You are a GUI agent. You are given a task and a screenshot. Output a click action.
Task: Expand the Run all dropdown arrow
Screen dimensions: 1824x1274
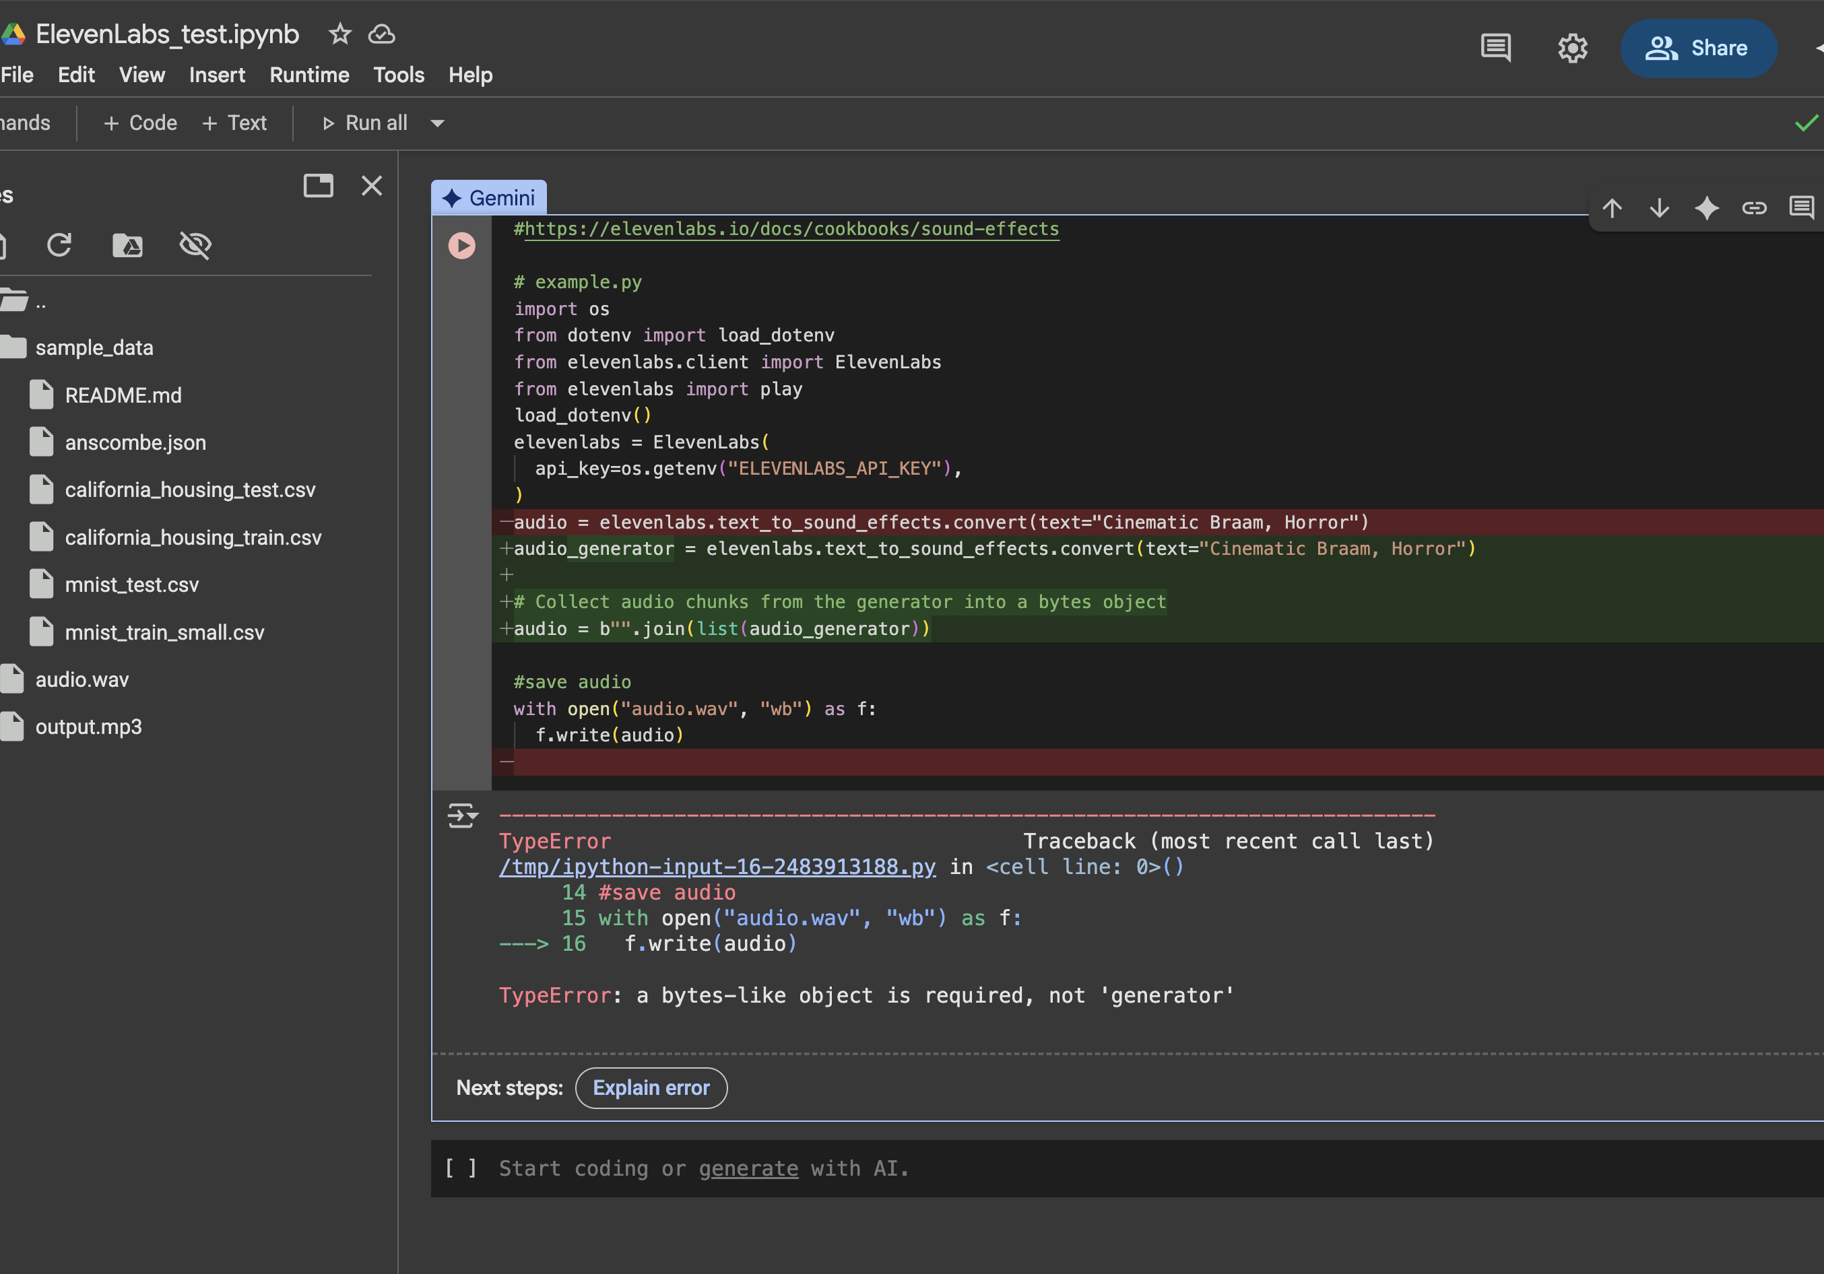coord(437,123)
